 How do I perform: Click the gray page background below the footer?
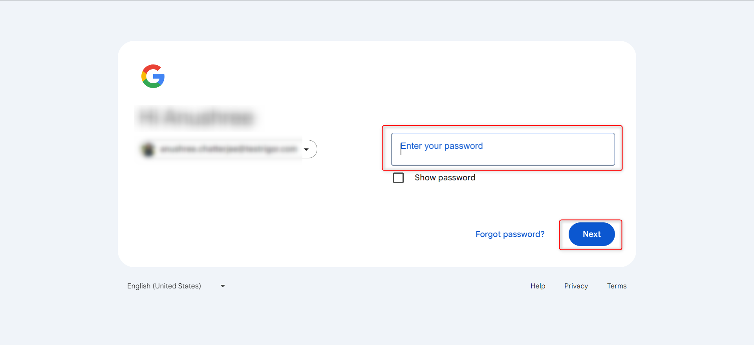click(x=377, y=322)
